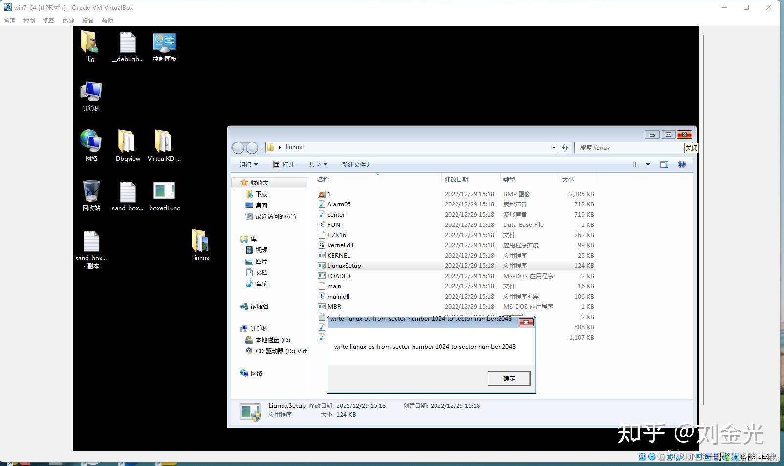Select the center sound file

456,214
